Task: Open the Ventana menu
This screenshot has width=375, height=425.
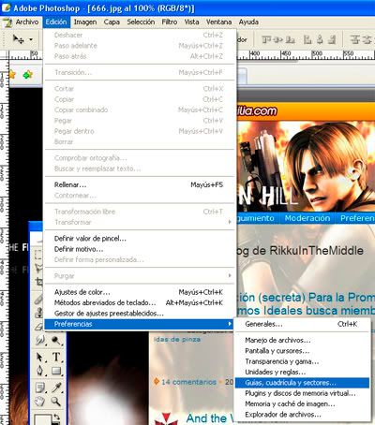Action: 218,22
